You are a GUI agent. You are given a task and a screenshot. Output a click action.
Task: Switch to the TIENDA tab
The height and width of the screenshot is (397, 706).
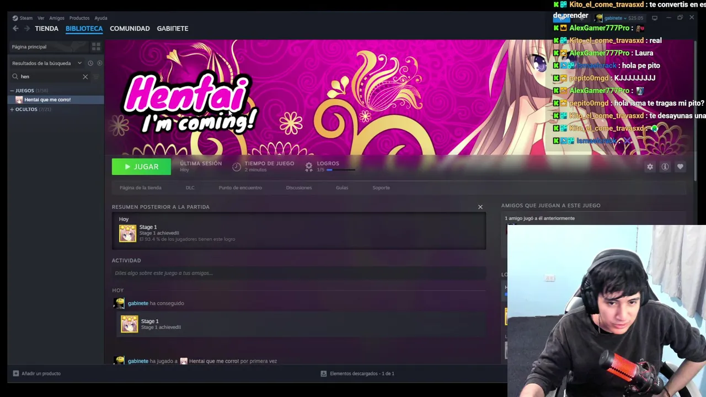46,28
